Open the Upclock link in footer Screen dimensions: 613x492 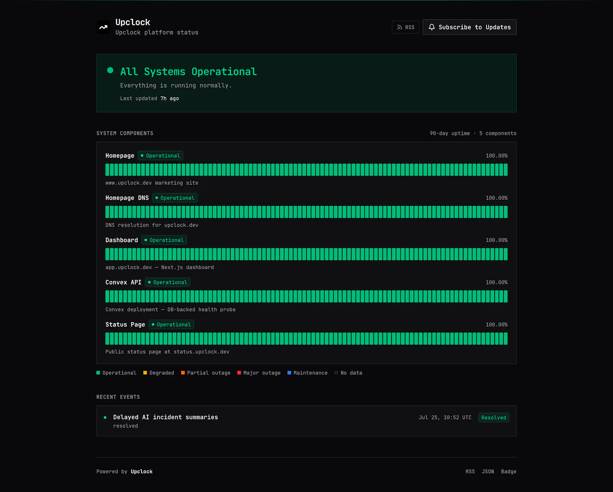[142, 472]
